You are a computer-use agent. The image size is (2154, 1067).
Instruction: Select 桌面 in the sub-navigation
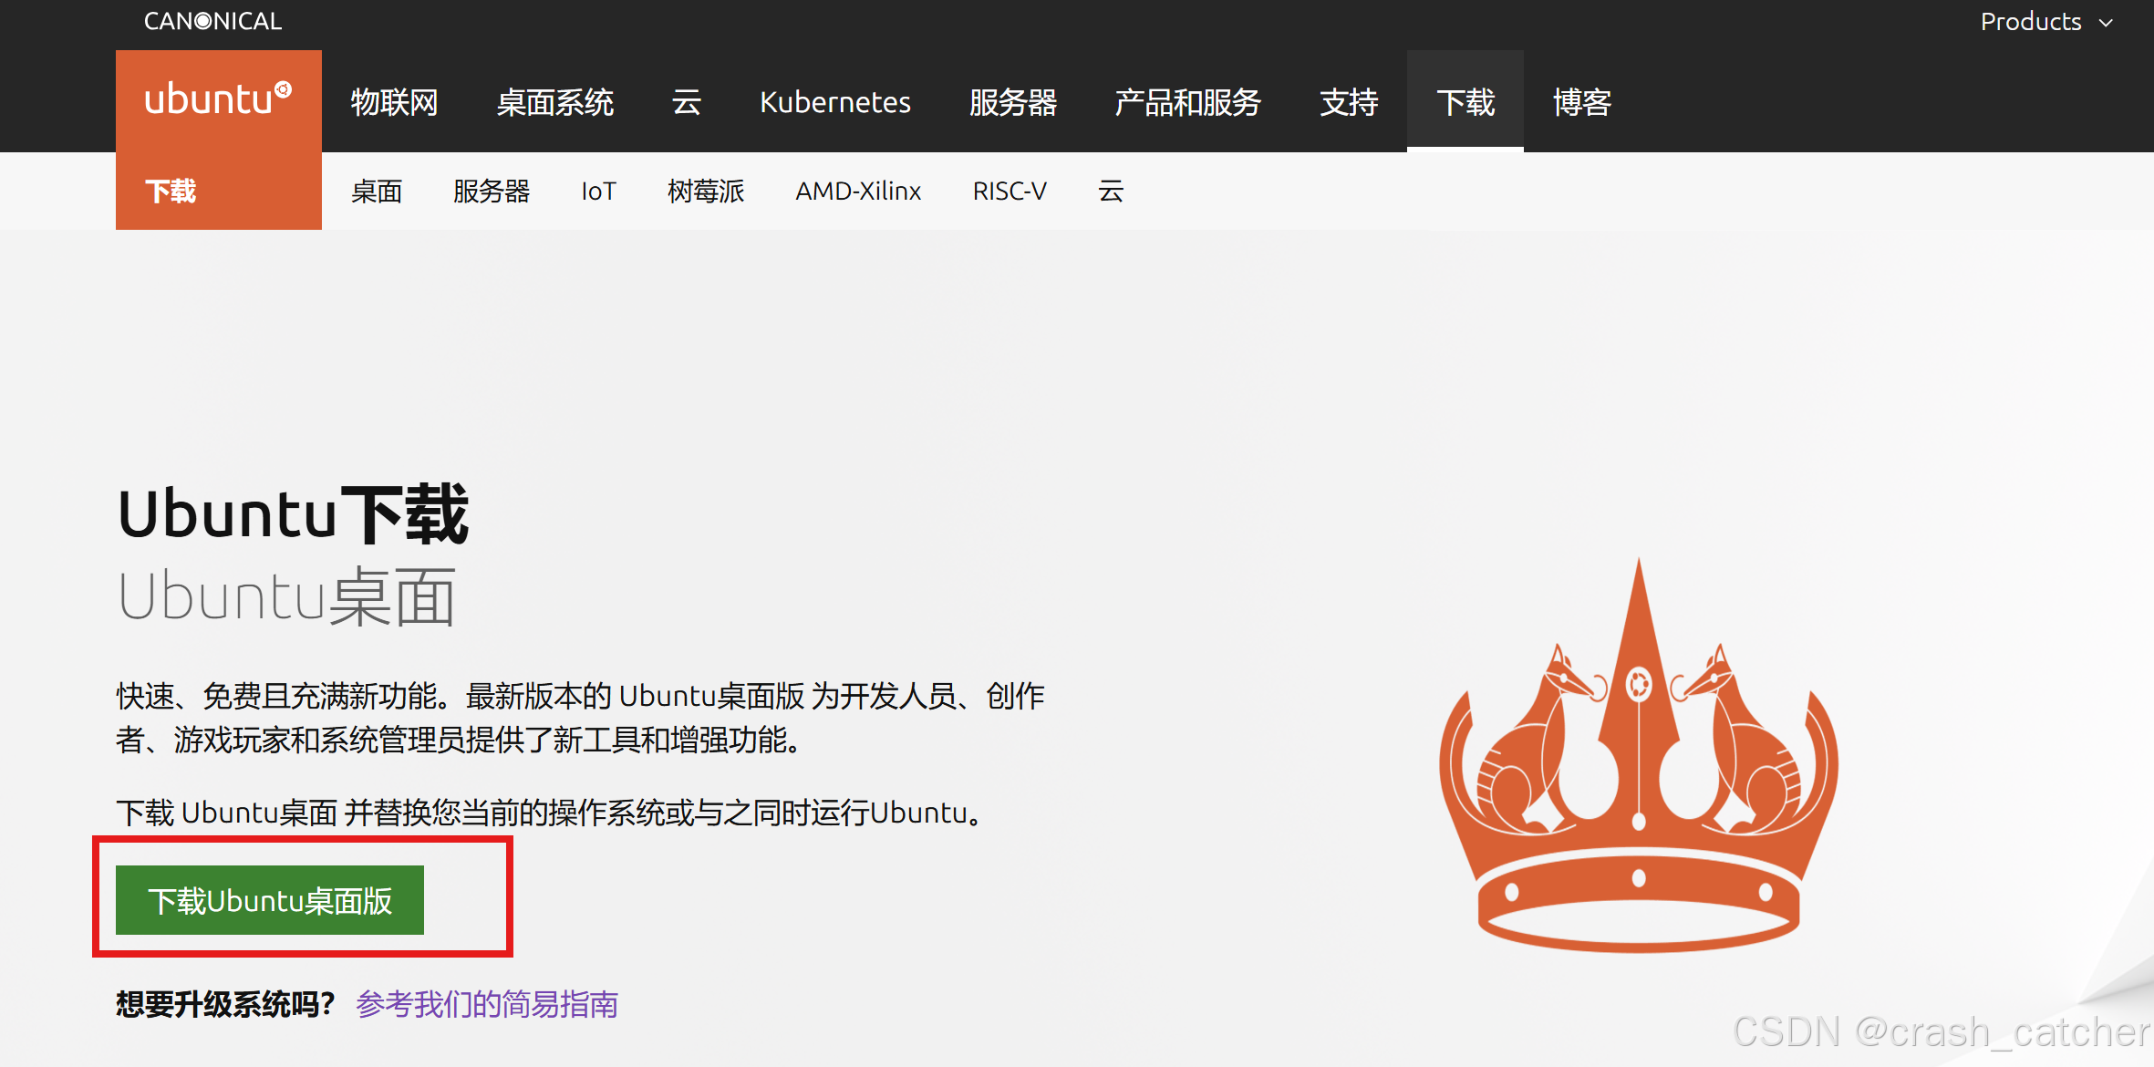coord(377,191)
